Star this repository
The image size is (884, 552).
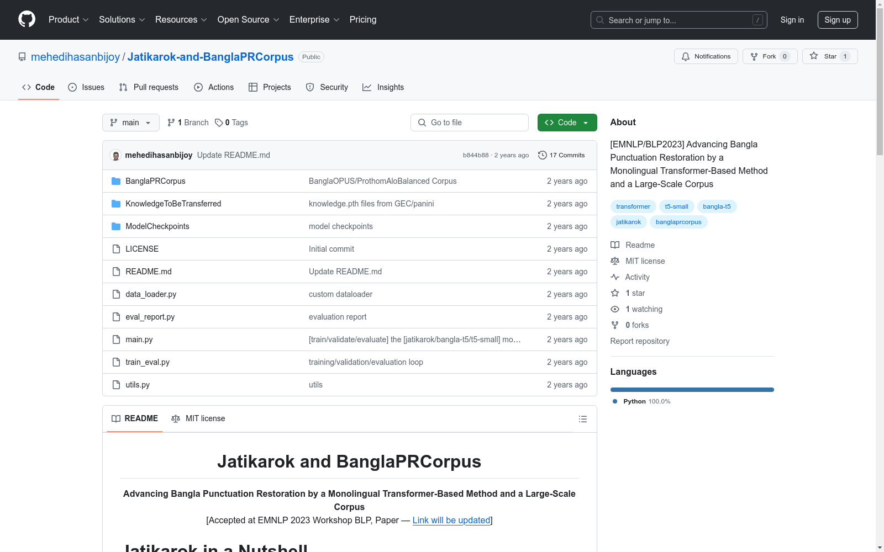pos(830,56)
